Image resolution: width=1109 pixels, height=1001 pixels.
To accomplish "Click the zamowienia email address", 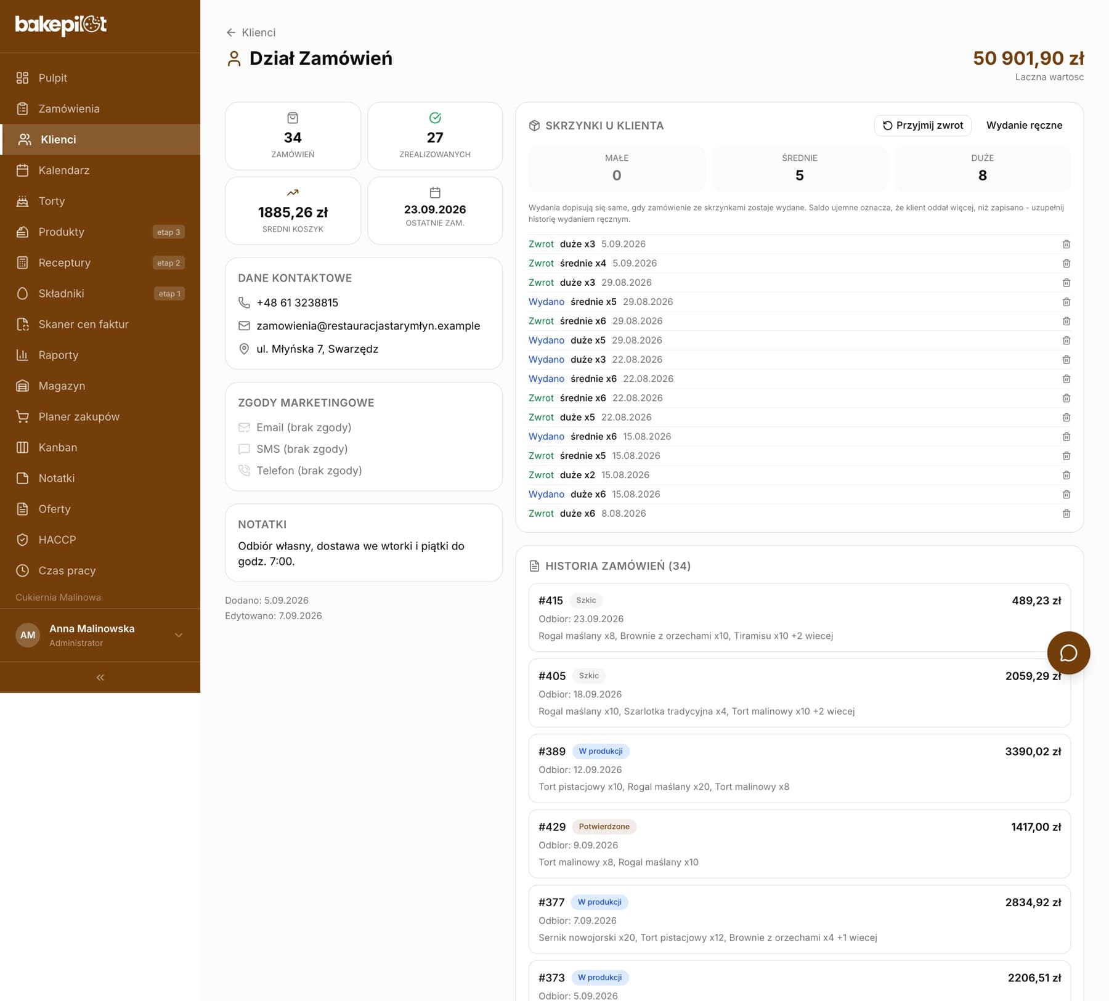I will pos(368,326).
